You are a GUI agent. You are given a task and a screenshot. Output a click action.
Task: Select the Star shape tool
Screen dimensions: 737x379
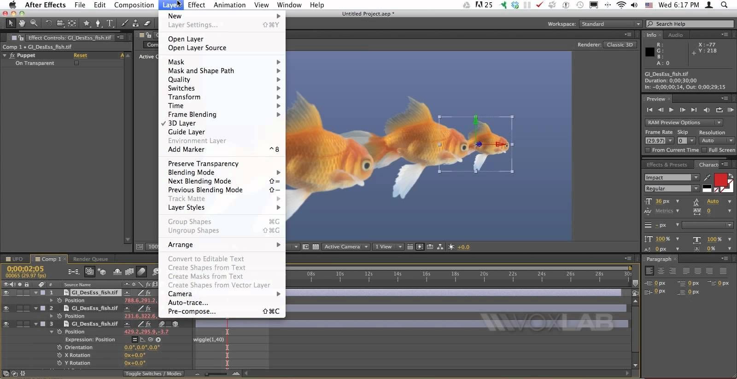pos(87,23)
